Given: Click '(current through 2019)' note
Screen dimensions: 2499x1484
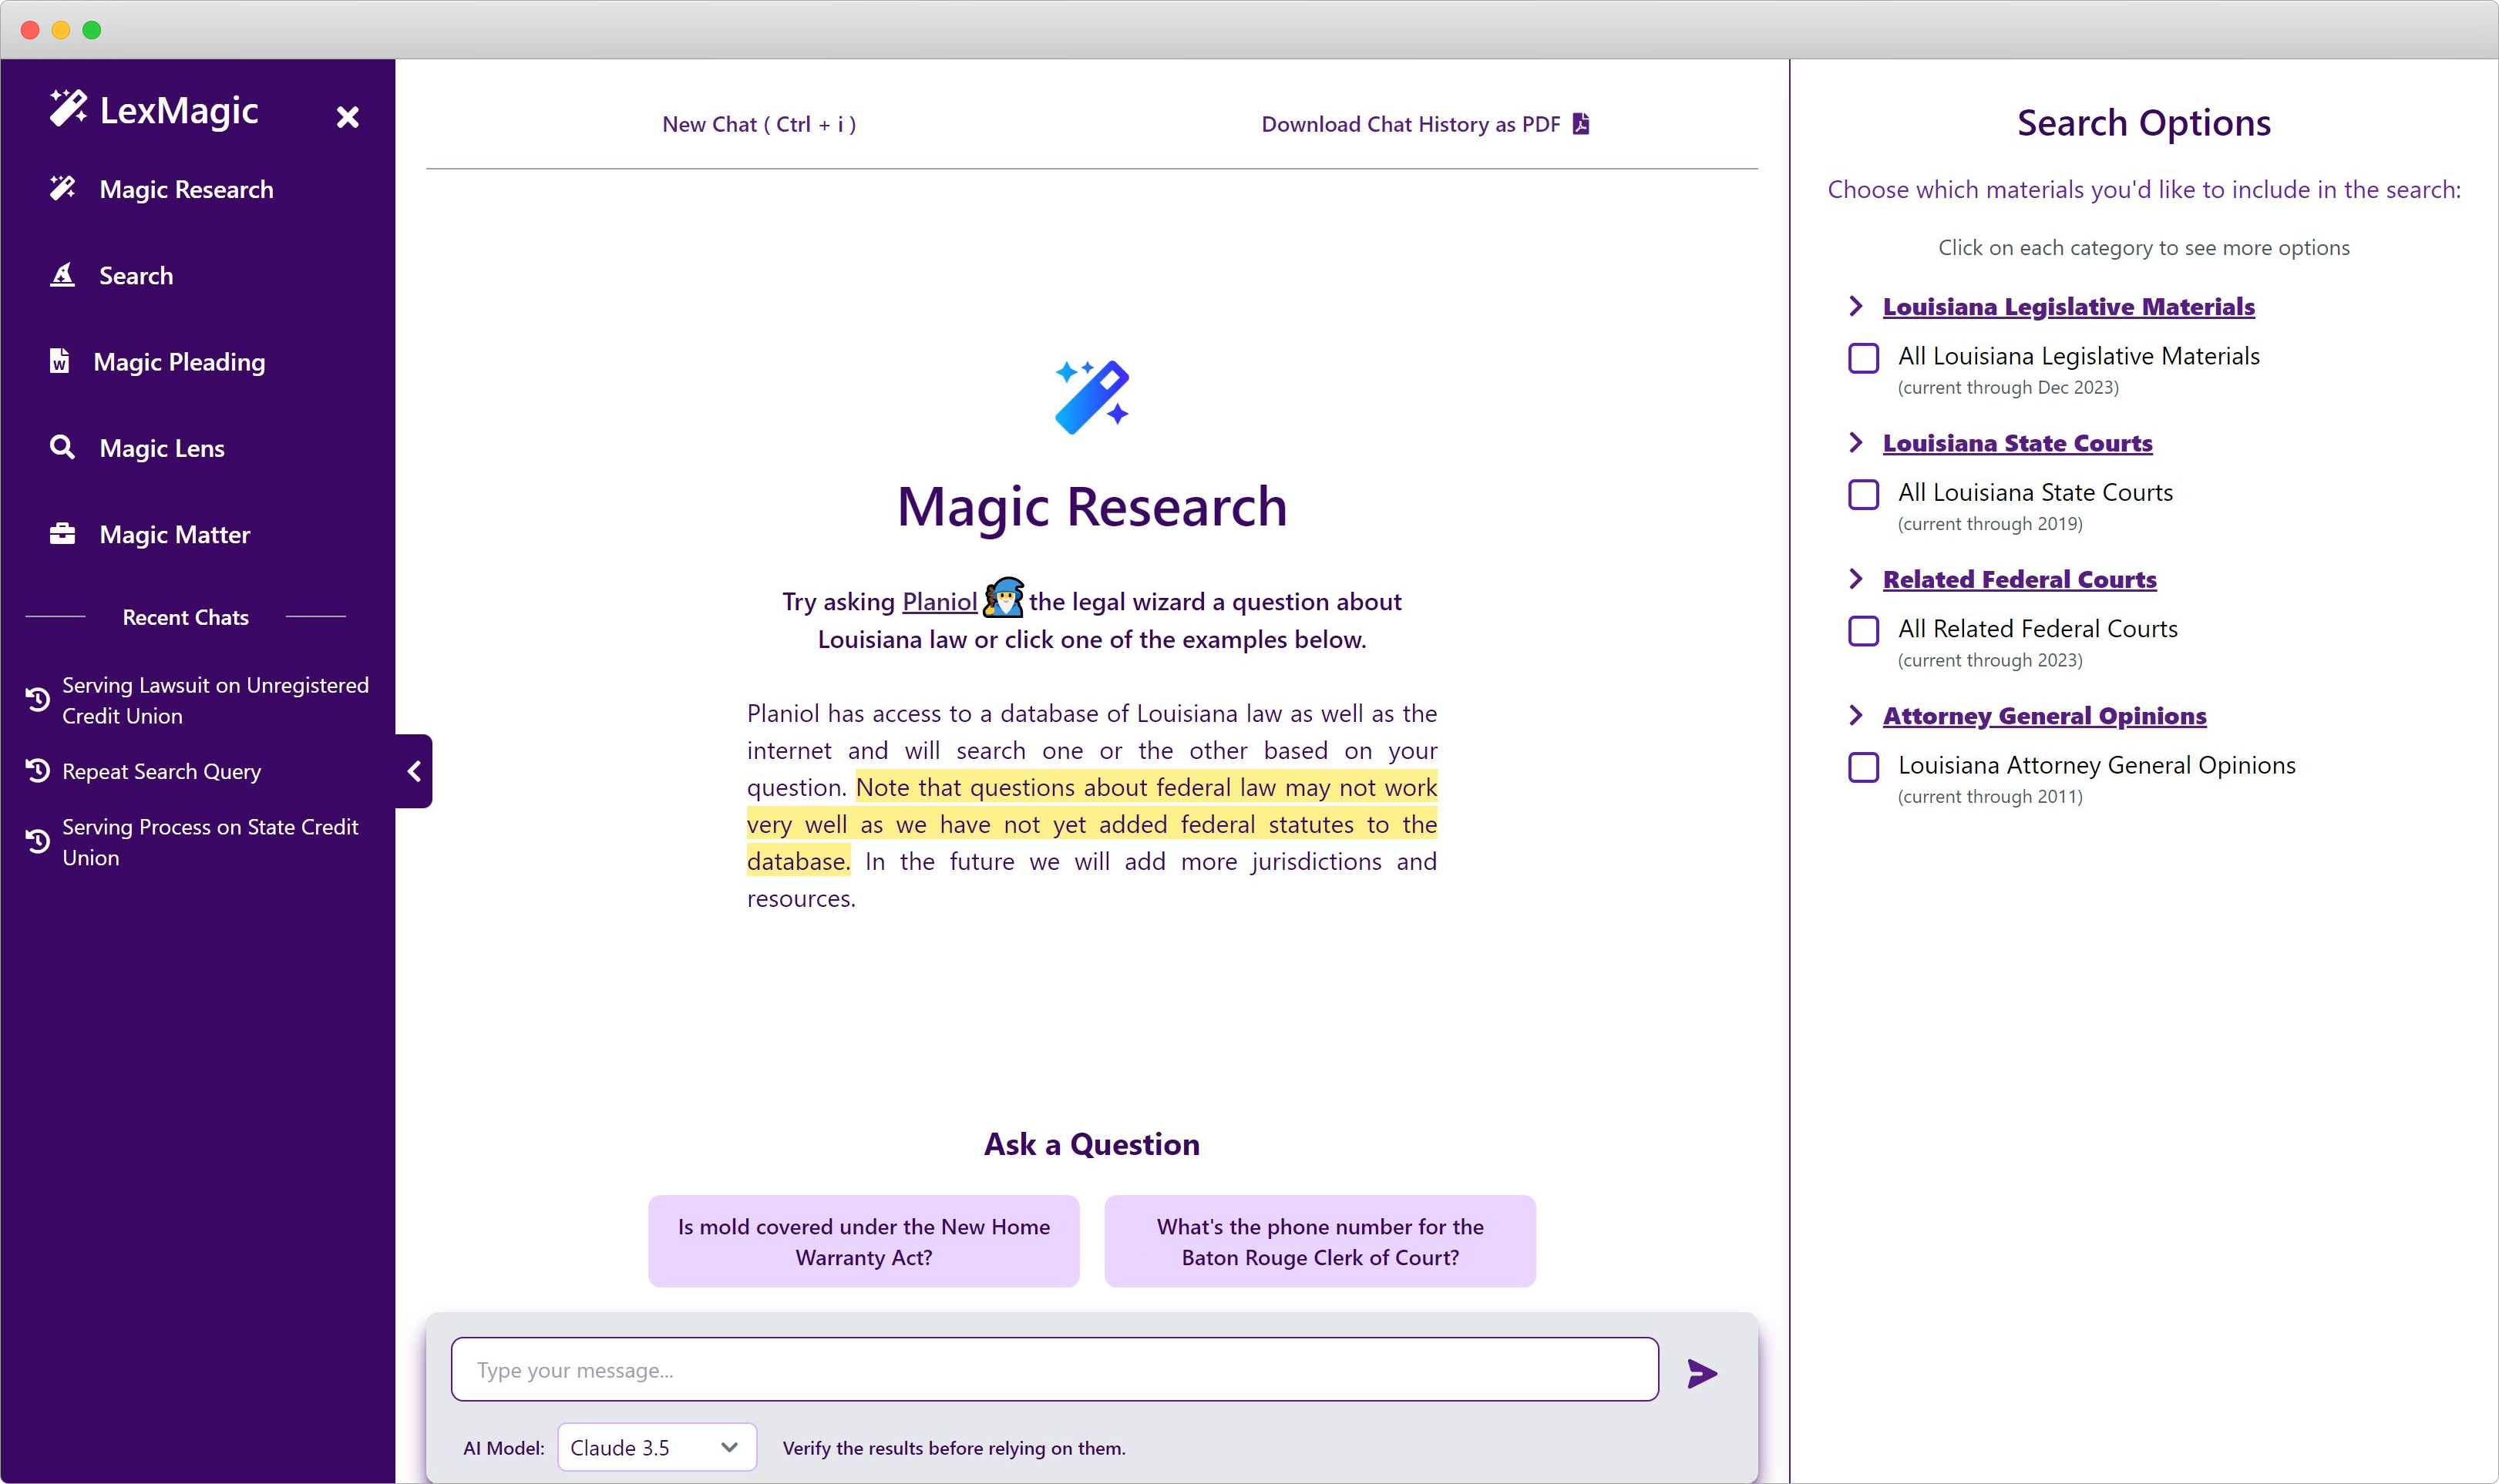Looking at the screenshot, I should click(1989, 523).
